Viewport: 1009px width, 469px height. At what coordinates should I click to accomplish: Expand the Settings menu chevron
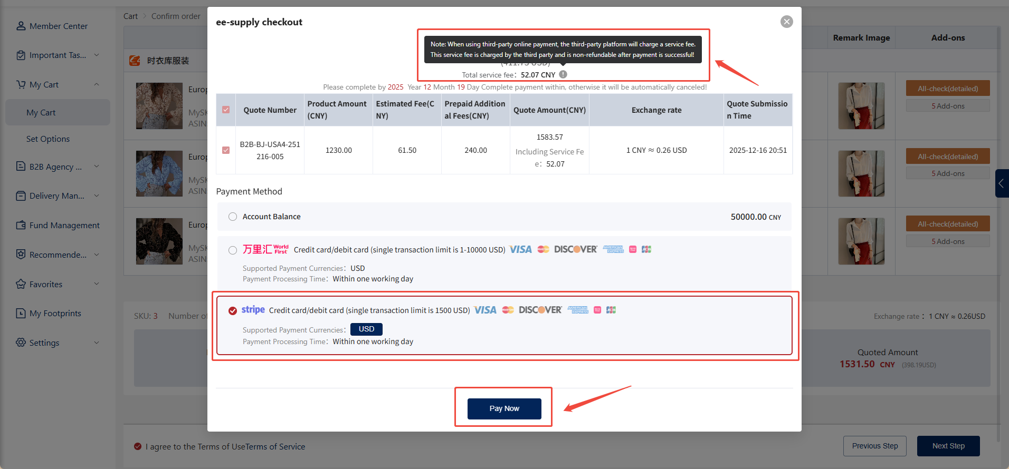point(97,343)
